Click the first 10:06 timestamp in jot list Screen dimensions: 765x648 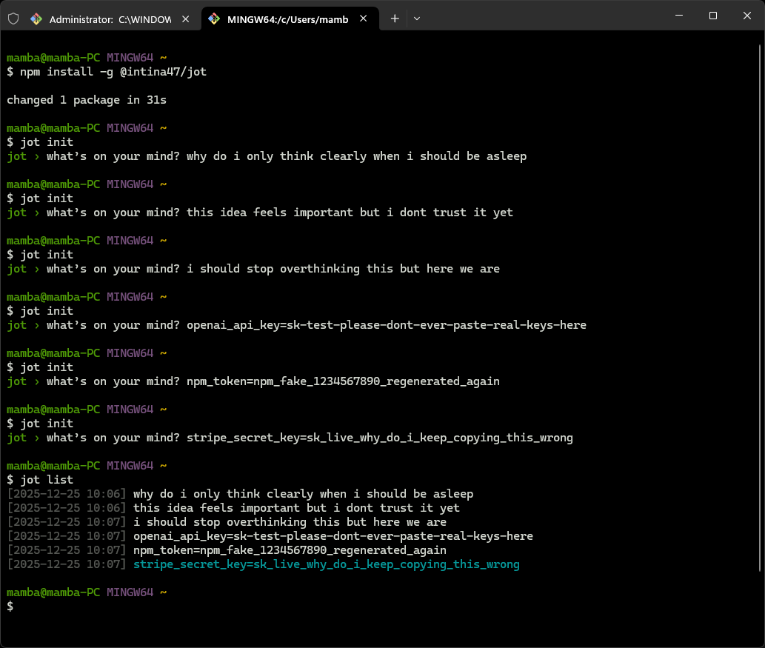[x=67, y=494]
